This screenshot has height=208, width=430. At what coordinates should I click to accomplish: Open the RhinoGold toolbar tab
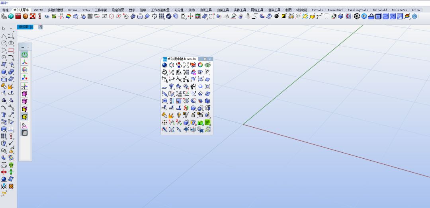click(380, 10)
